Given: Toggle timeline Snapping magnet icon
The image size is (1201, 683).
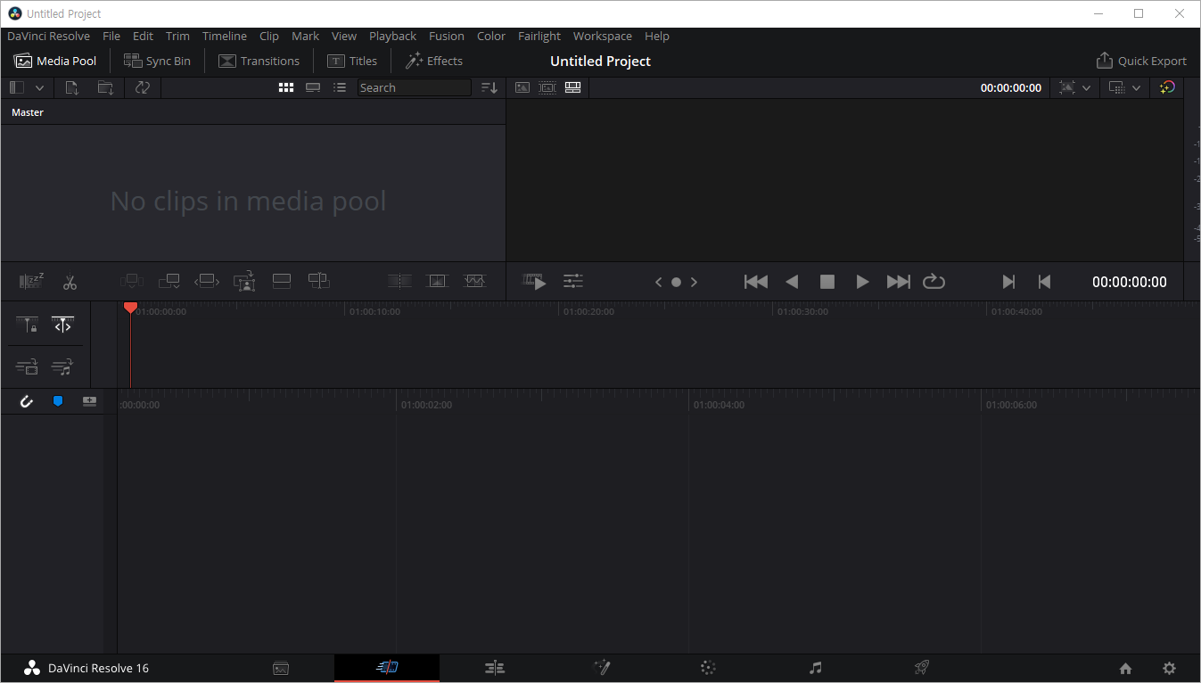Looking at the screenshot, I should click(27, 401).
